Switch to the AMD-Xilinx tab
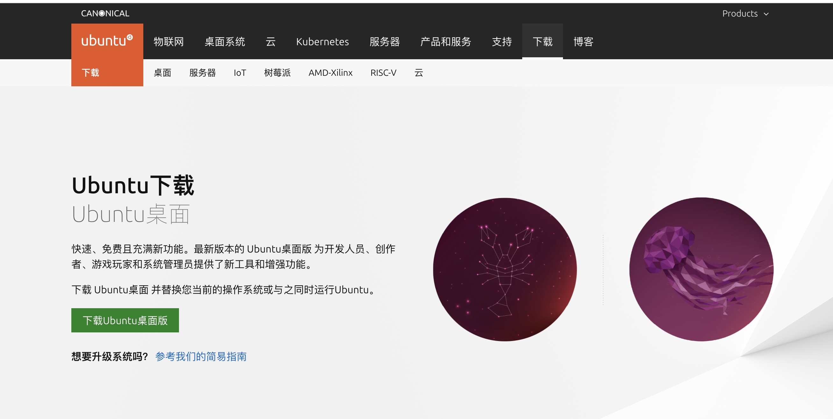The height and width of the screenshot is (419, 833). 331,73
